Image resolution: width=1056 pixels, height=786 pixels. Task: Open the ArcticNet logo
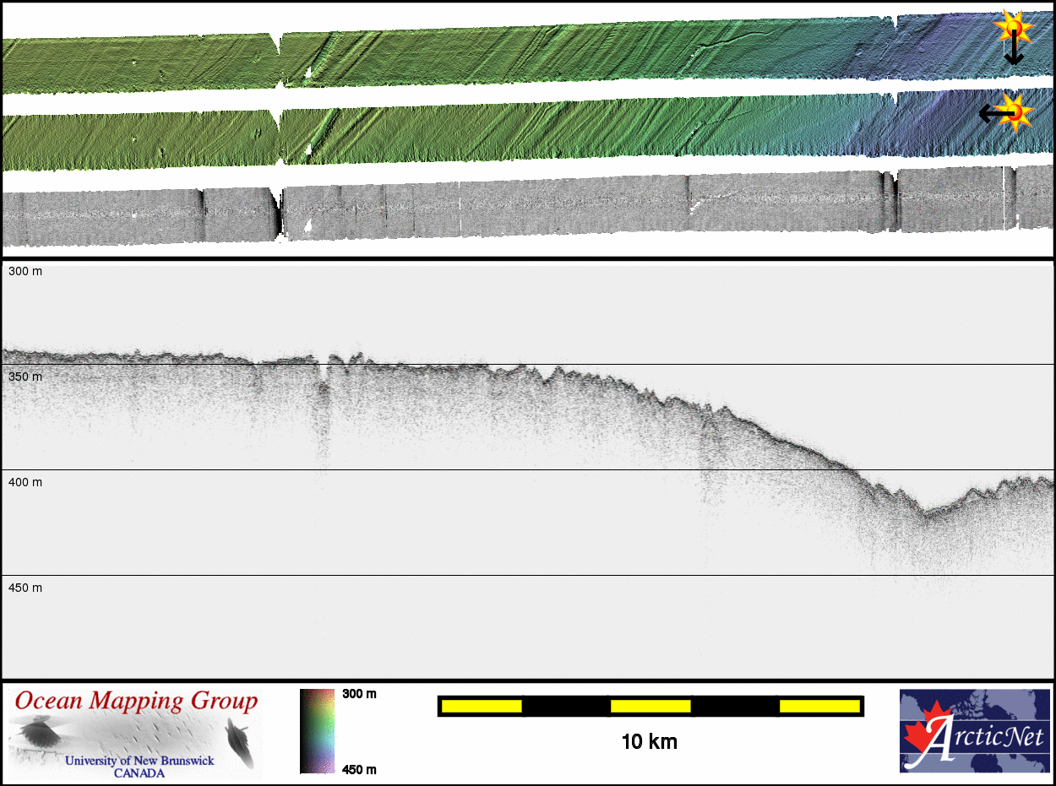click(x=975, y=731)
